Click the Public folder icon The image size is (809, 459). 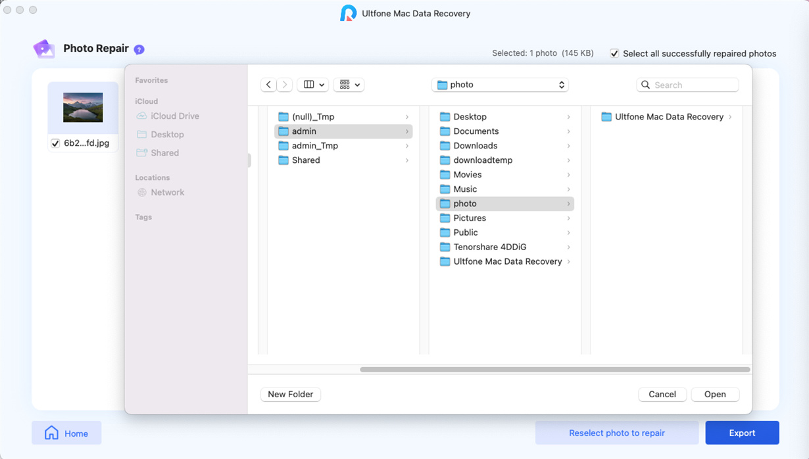[x=445, y=232]
